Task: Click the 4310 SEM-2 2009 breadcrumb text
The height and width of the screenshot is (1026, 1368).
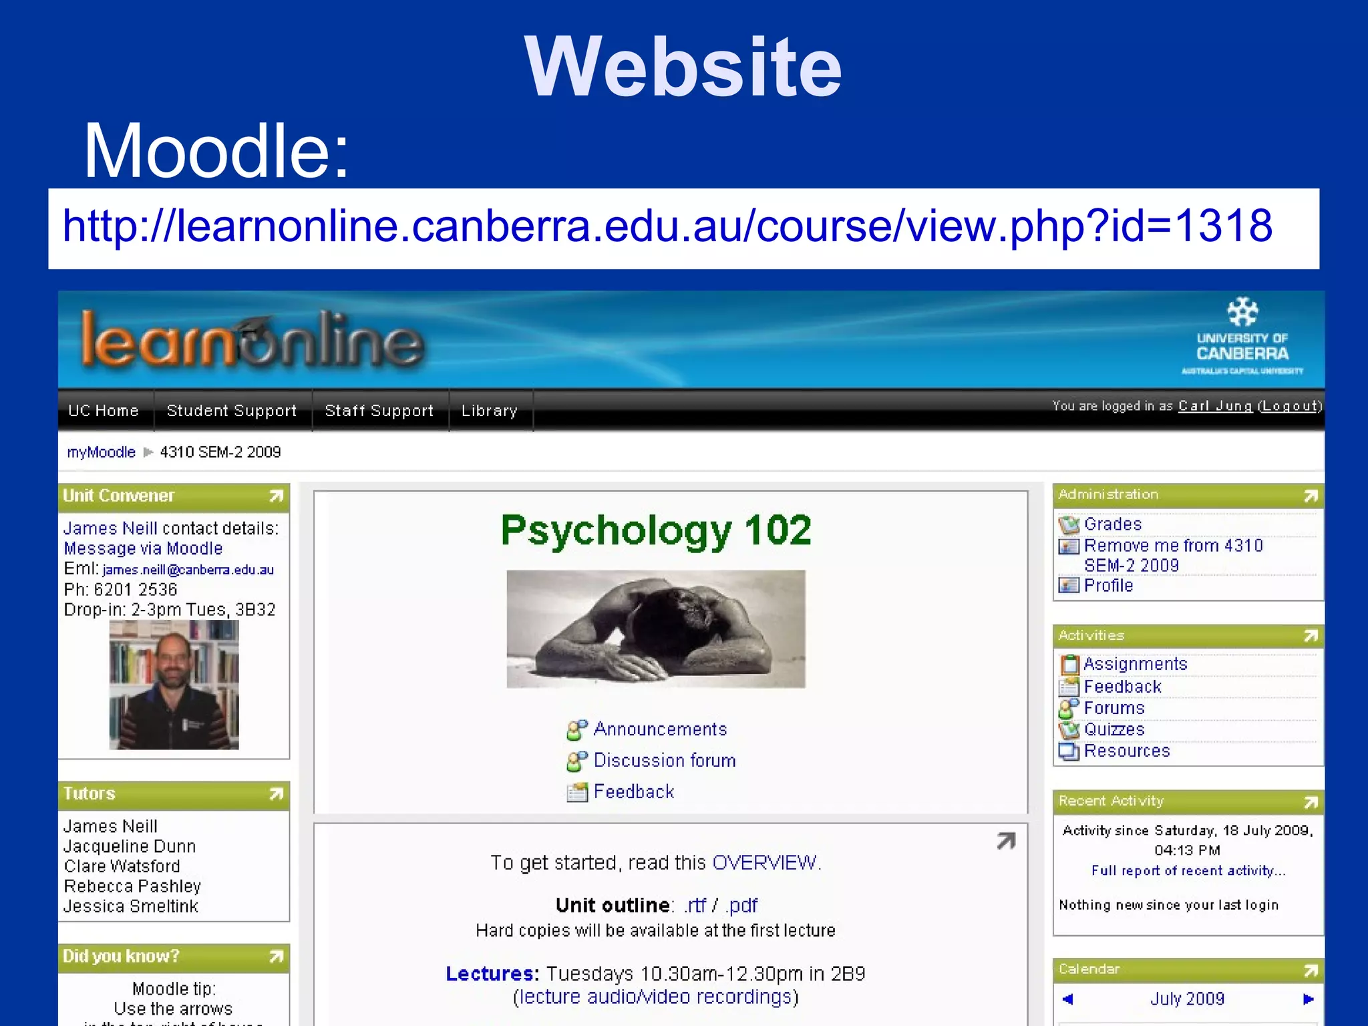Action: coord(220,452)
